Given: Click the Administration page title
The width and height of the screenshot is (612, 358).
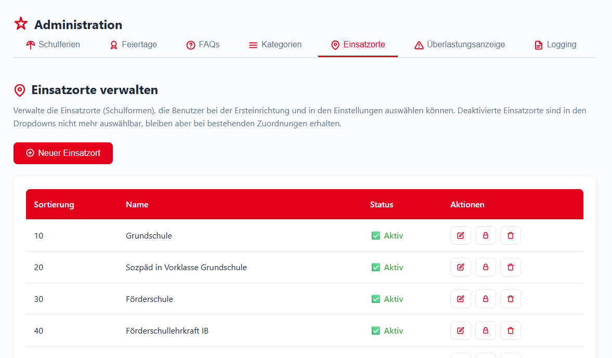Looking at the screenshot, I should [x=78, y=24].
